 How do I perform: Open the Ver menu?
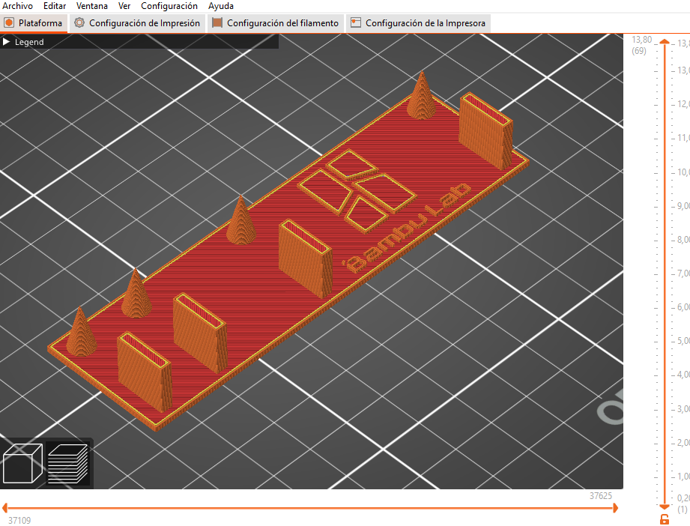(124, 6)
